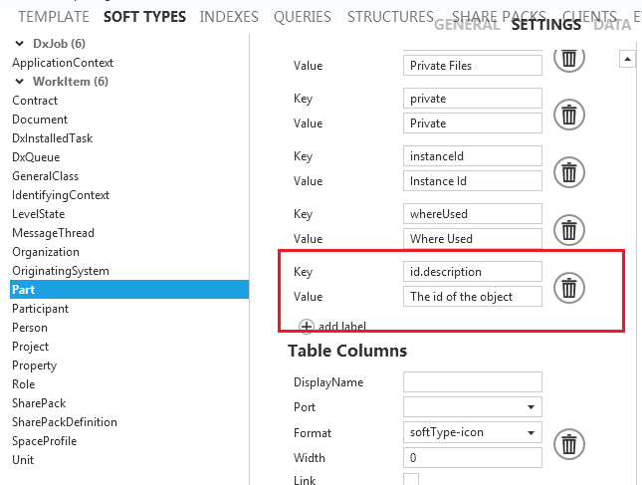Click trash icon beside Table Columns format
This screenshot has height=485, width=642.
click(x=568, y=443)
